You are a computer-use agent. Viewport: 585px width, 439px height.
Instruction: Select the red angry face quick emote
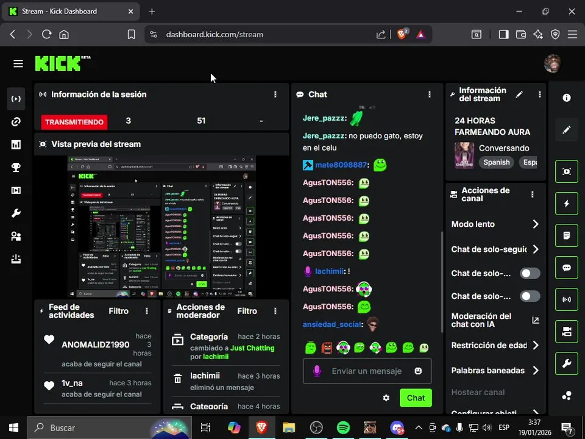click(x=327, y=348)
